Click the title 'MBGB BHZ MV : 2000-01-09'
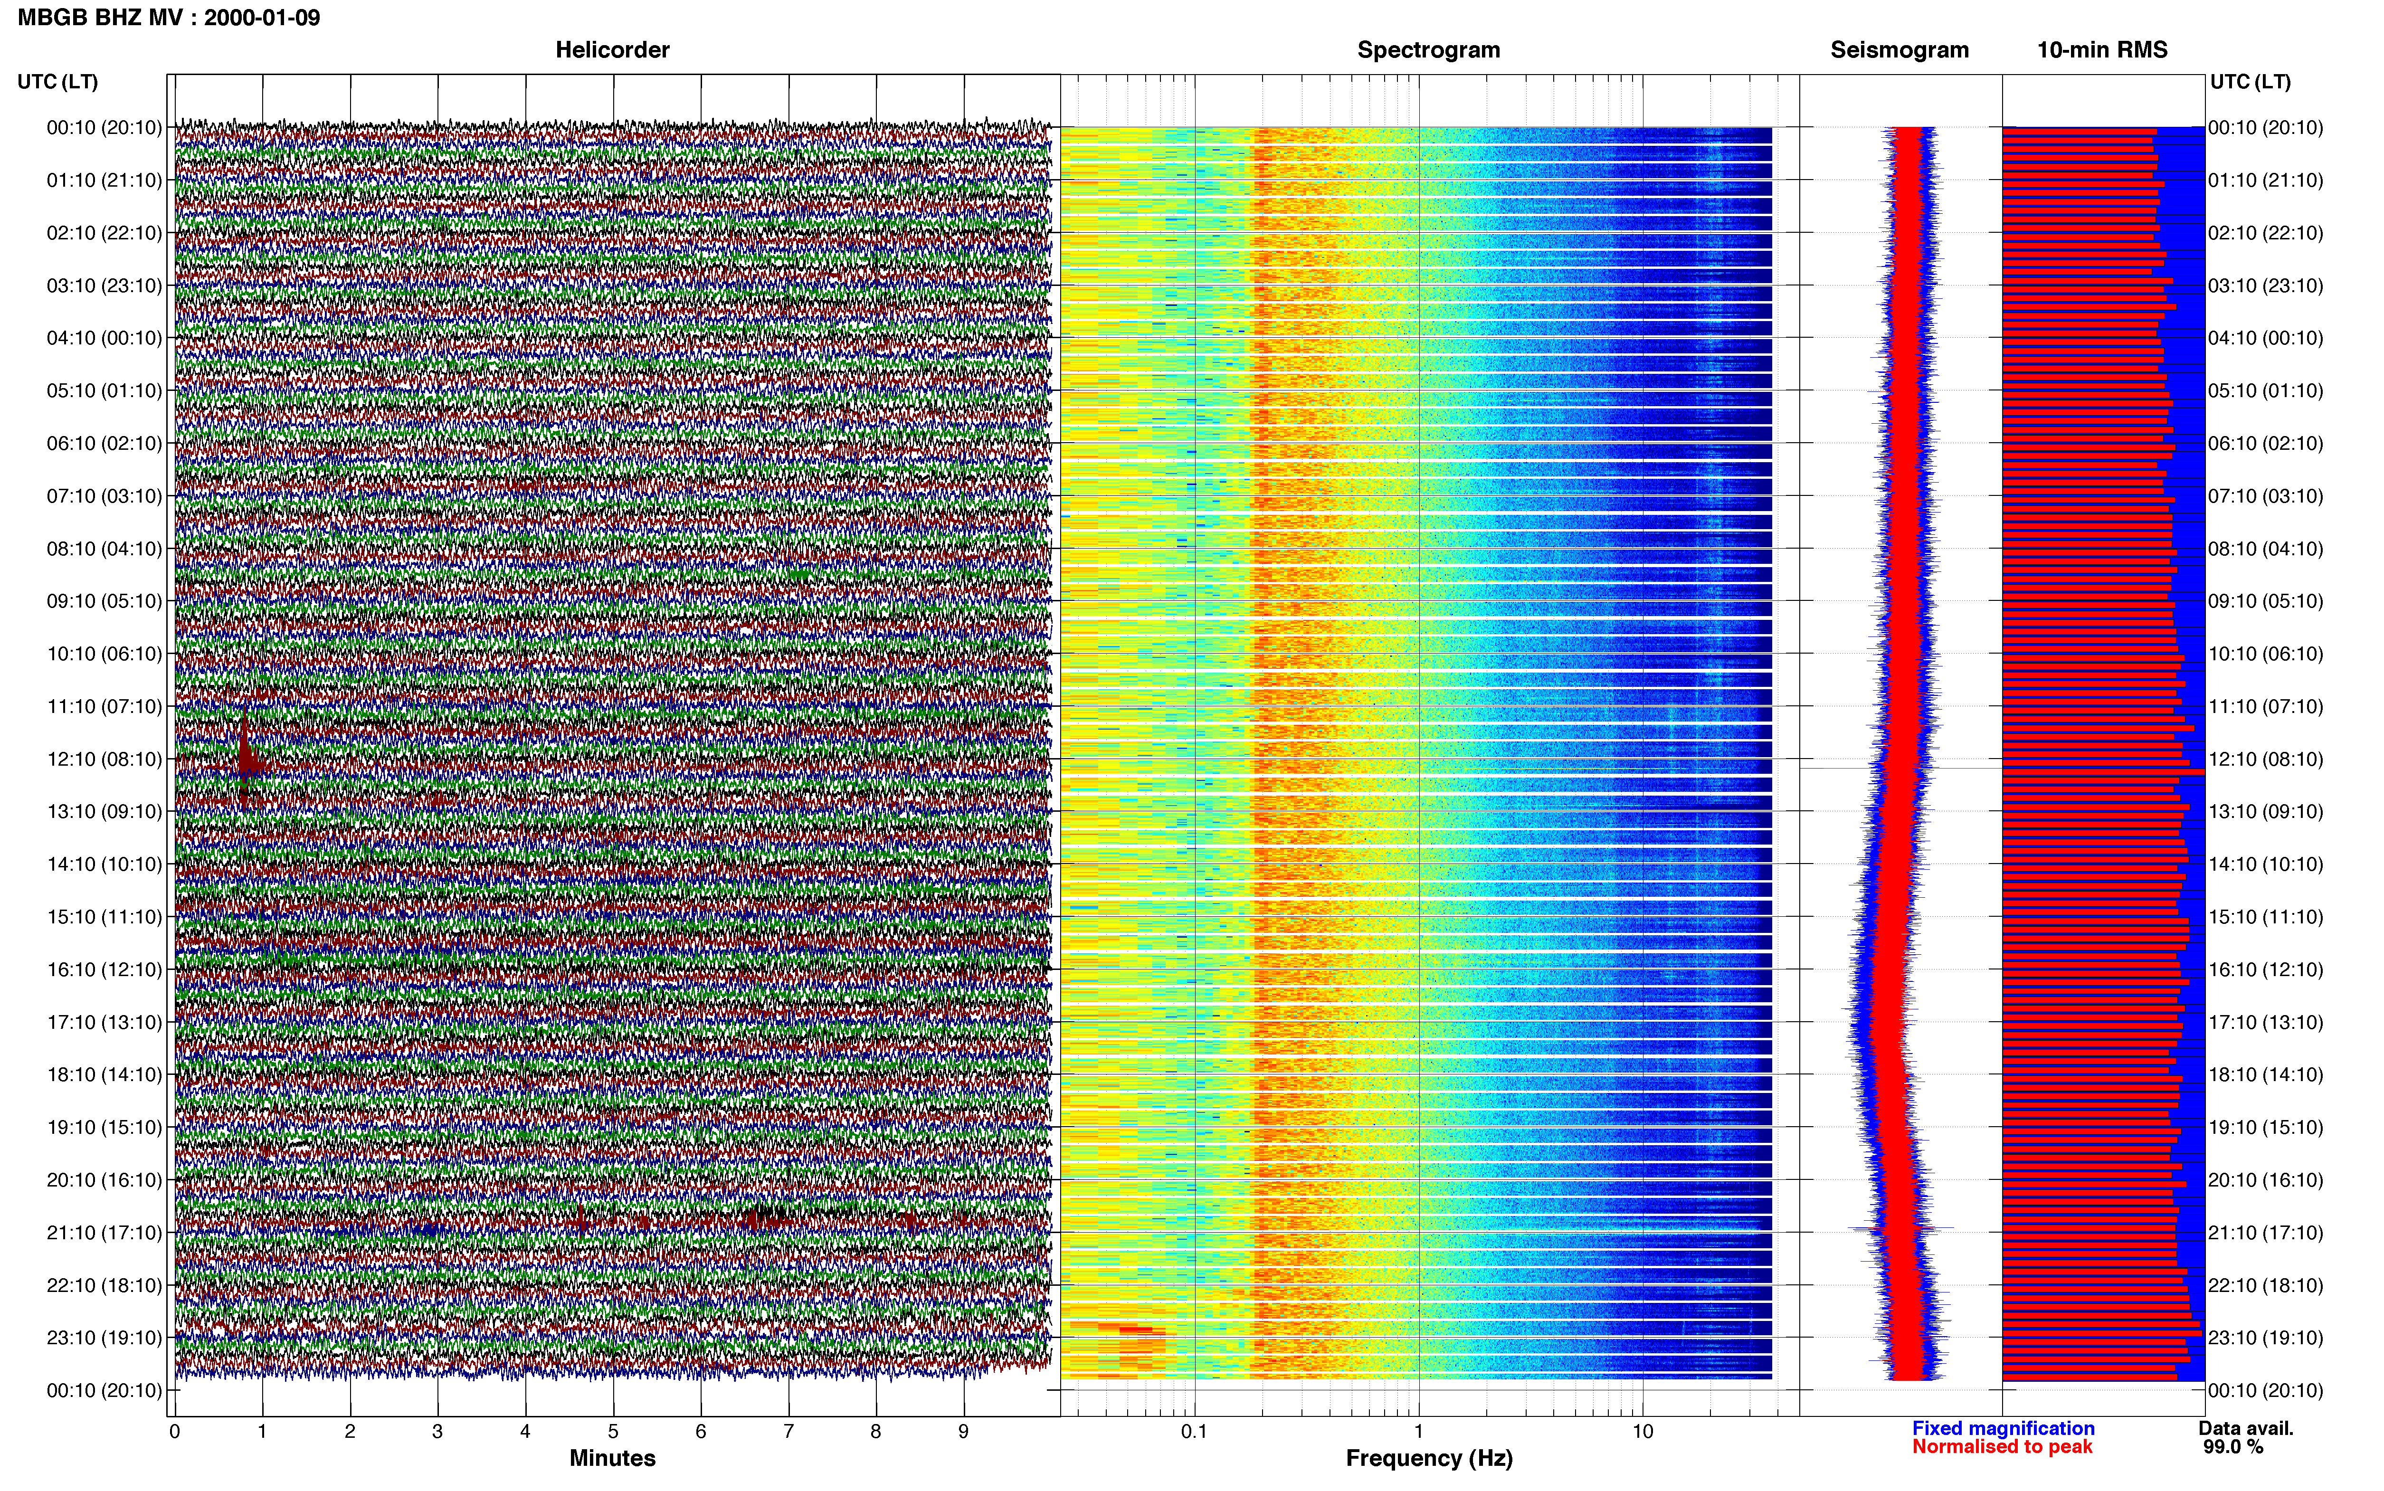 [x=169, y=18]
